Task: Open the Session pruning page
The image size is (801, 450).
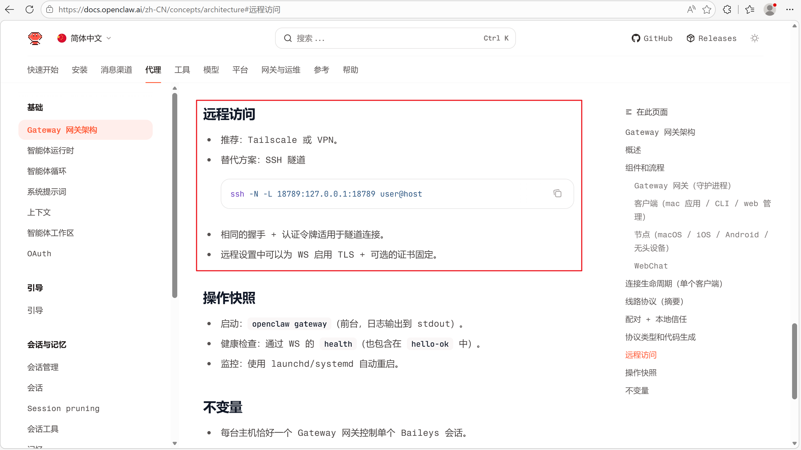Action: [63, 408]
